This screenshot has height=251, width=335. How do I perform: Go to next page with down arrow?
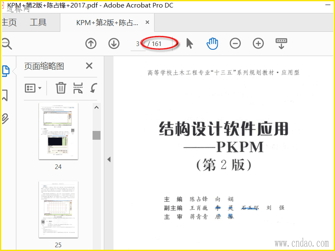[x=113, y=44]
